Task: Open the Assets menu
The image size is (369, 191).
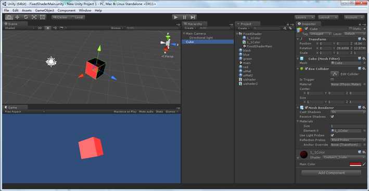Action: pyautogui.click(x=27, y=10)
